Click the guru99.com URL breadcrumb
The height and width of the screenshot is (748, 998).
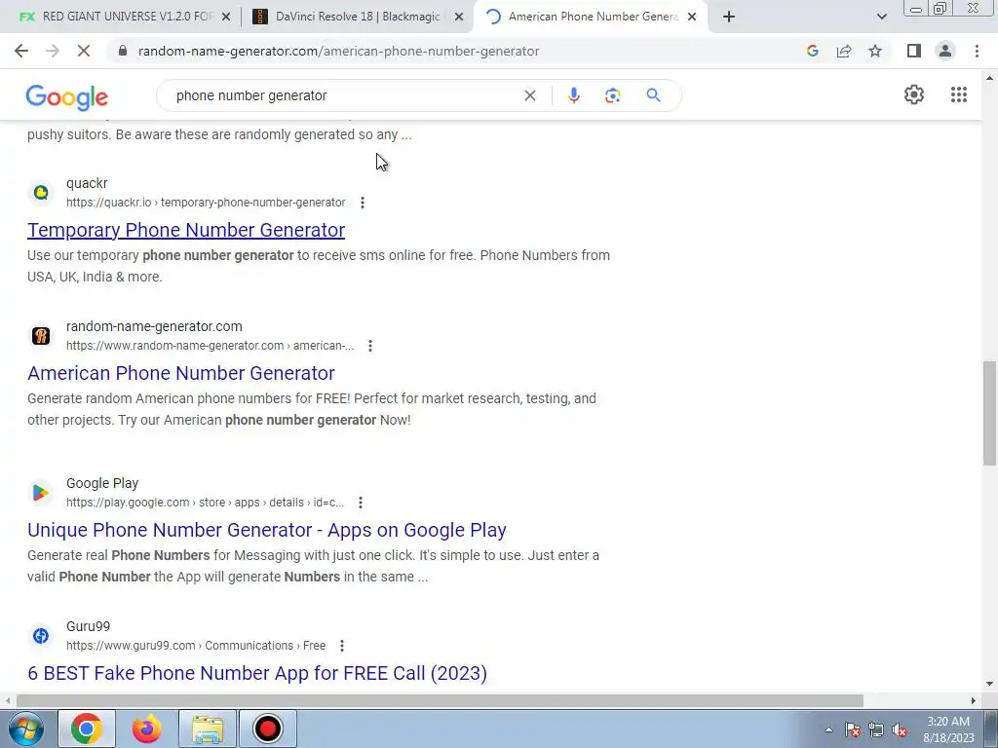(196, 646)
